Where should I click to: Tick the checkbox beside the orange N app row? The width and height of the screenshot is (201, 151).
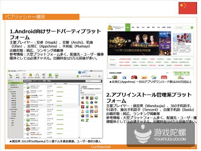pos(25,101)
